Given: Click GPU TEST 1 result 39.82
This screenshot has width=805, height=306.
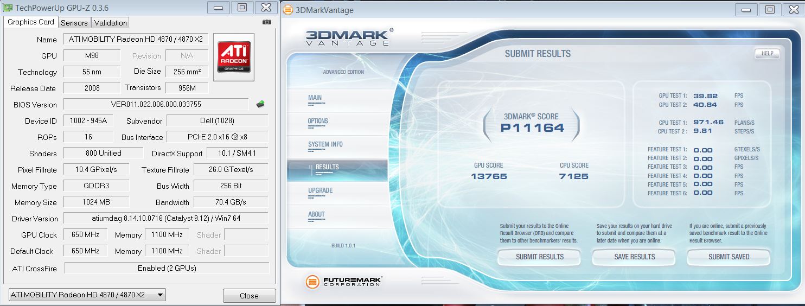Looking at the screenshot, I should 705,95.
